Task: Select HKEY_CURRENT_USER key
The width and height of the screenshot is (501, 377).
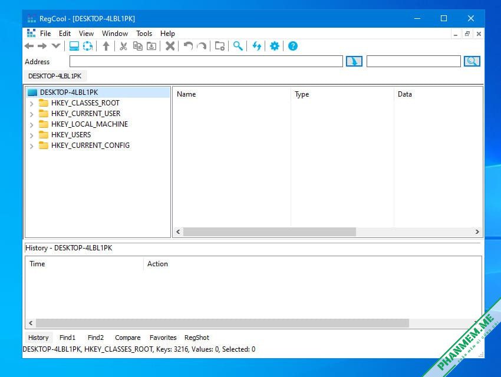Action: click(x=85, y=113)
